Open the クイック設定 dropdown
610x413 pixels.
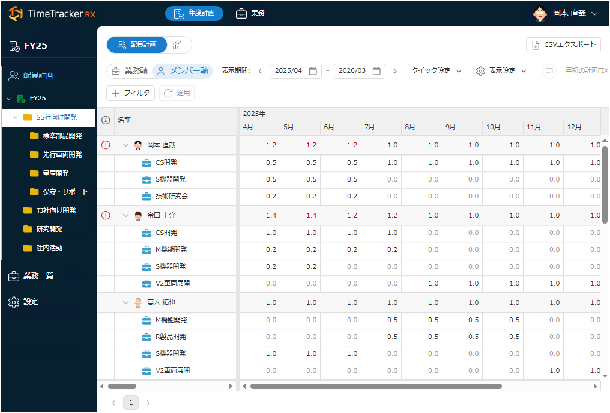pyautogui.click(x=436, y=71)
